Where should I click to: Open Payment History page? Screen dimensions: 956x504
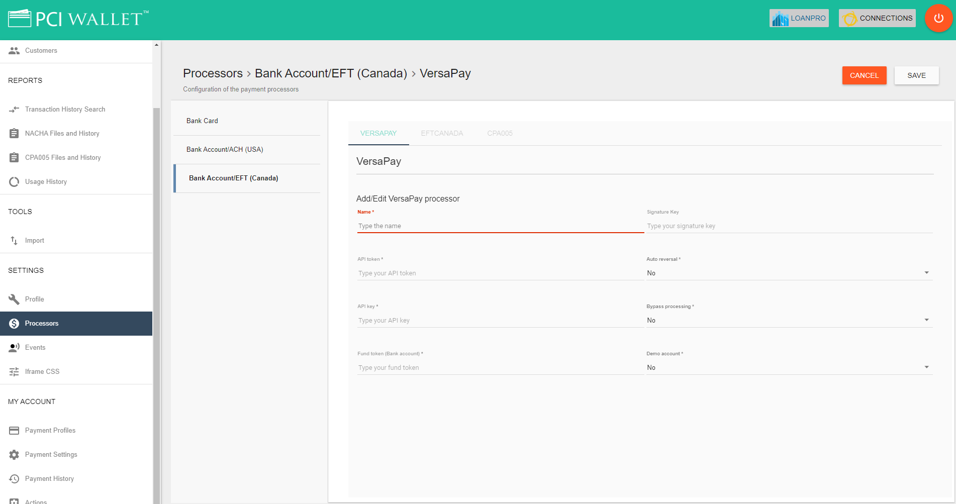[76, 478]
